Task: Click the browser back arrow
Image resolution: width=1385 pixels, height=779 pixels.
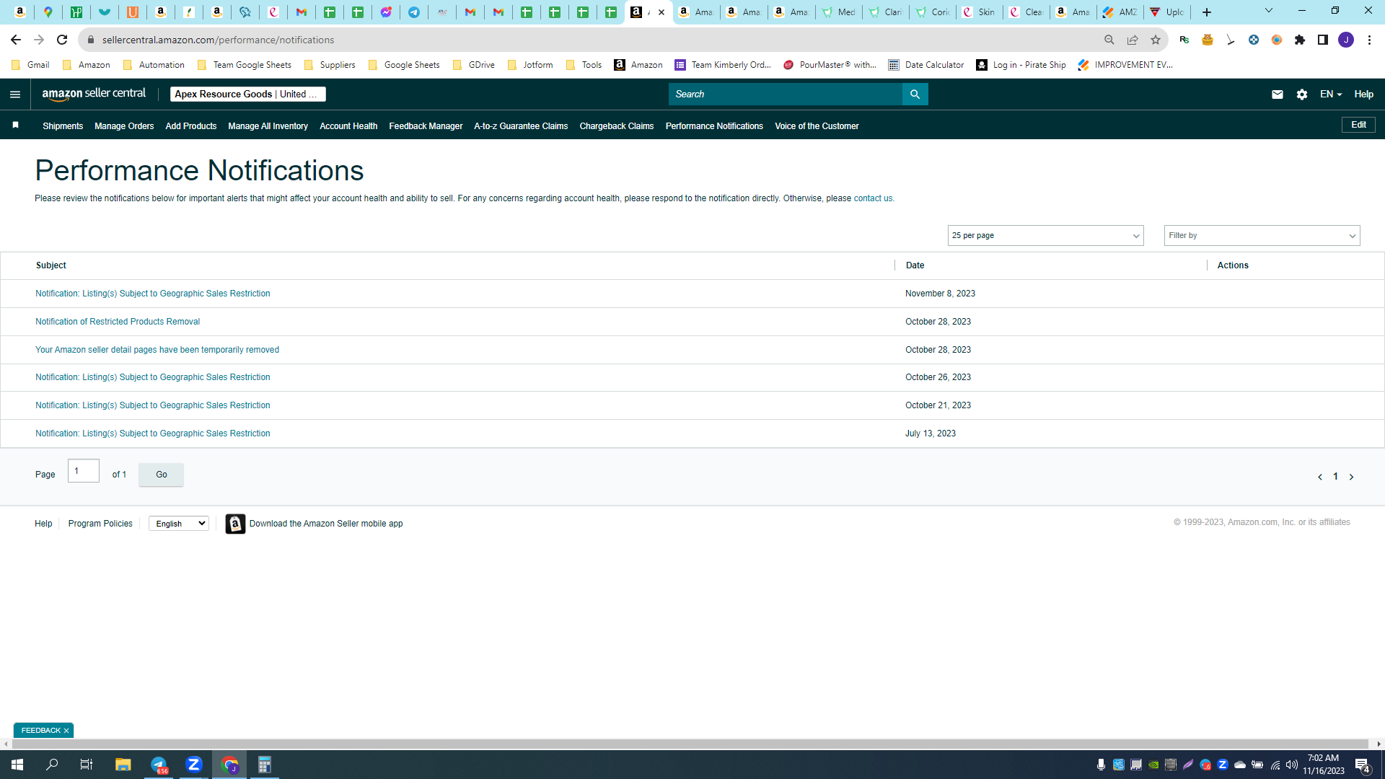Action: [x=16, y=40]
